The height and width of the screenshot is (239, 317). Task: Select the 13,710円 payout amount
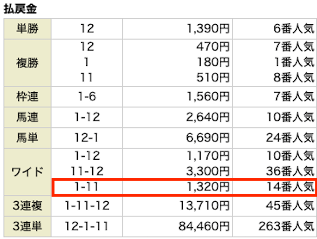[205, 206]
